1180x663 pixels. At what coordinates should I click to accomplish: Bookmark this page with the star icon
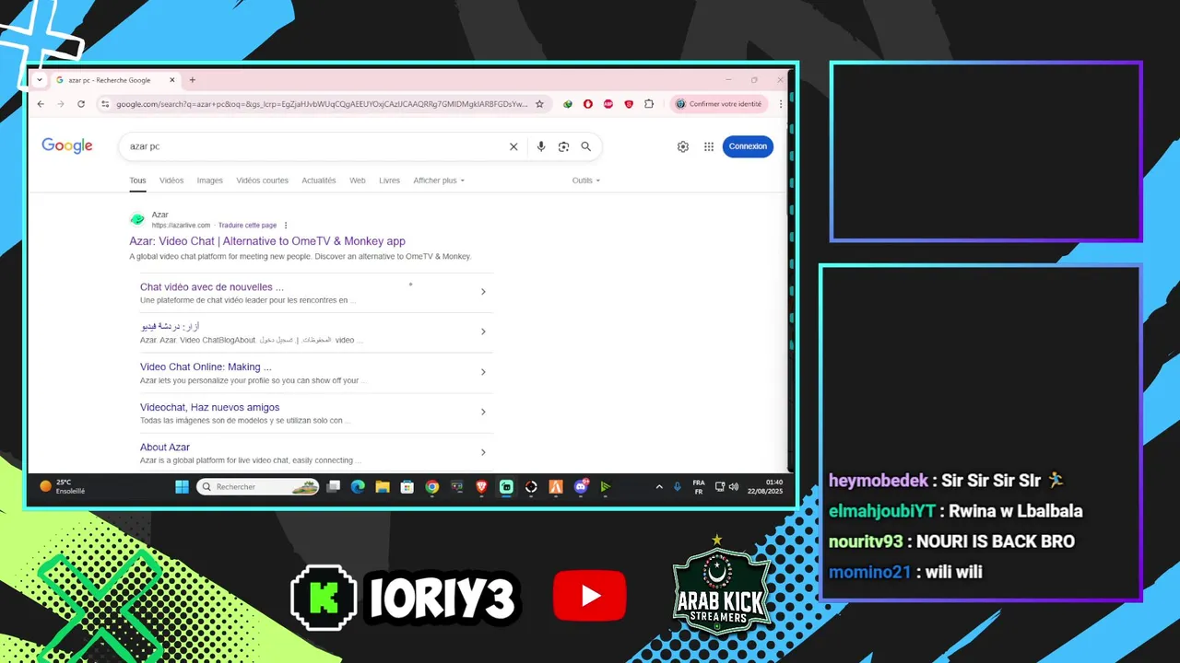coord(540,104)
